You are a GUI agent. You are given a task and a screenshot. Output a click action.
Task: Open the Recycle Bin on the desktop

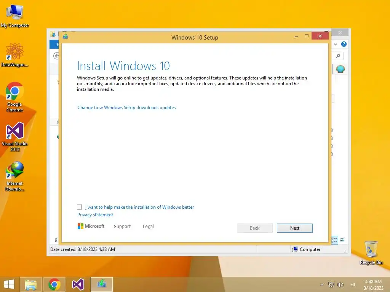pyautogui.click(x=371, y=253)
